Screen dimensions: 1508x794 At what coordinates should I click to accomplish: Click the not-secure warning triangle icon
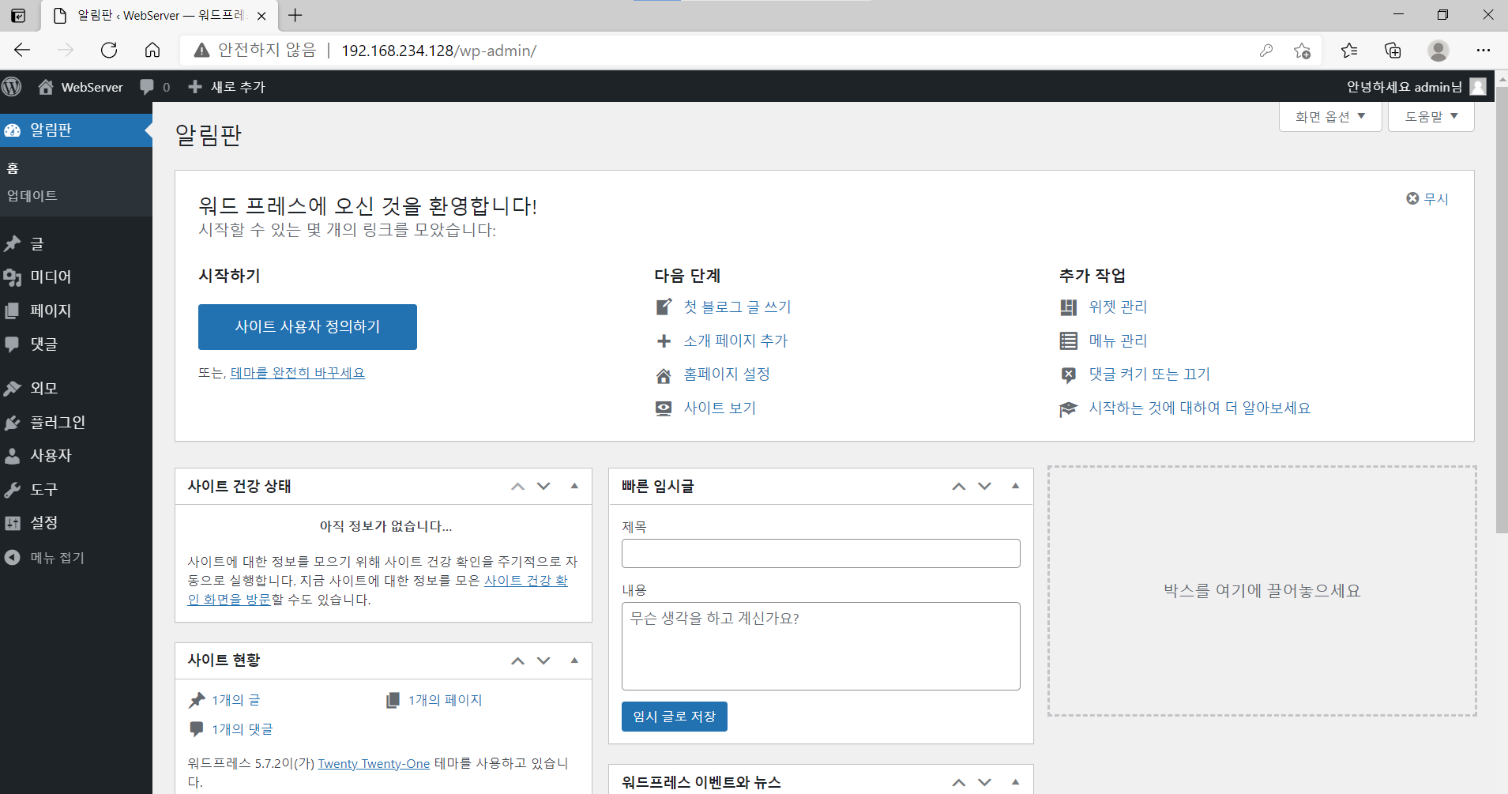pos(202,51)
